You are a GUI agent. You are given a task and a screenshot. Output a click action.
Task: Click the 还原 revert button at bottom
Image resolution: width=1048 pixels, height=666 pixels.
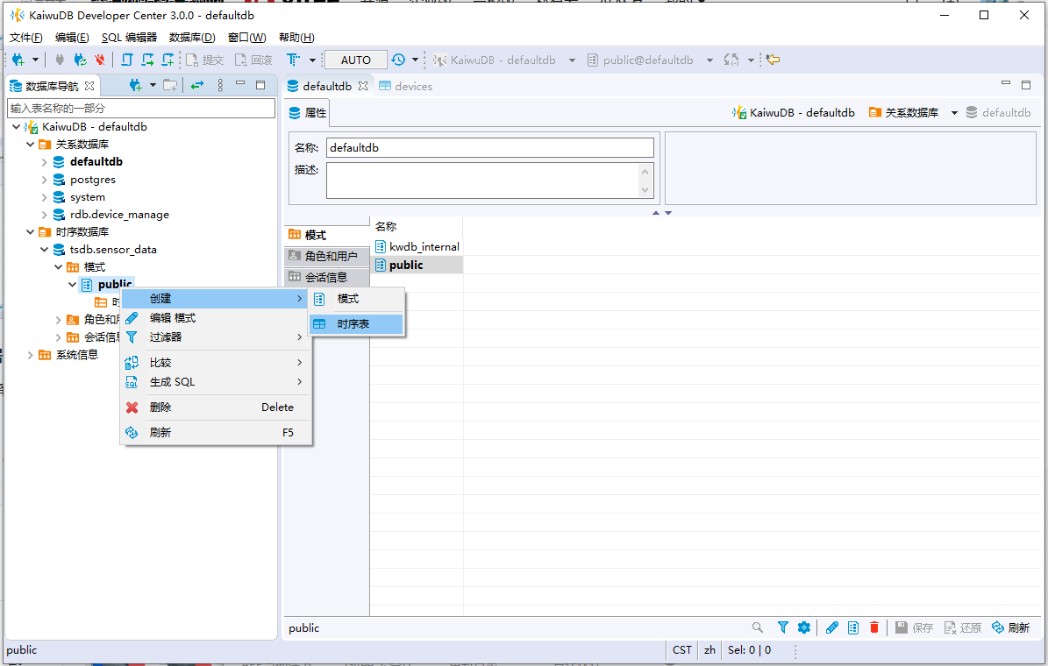tap(962, 627)
